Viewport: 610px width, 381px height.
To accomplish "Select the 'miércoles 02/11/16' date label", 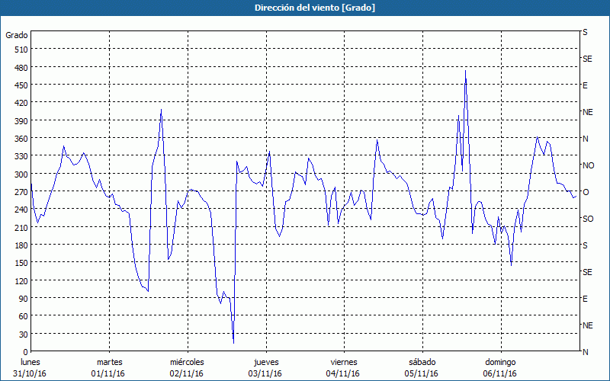I will 187,367.
